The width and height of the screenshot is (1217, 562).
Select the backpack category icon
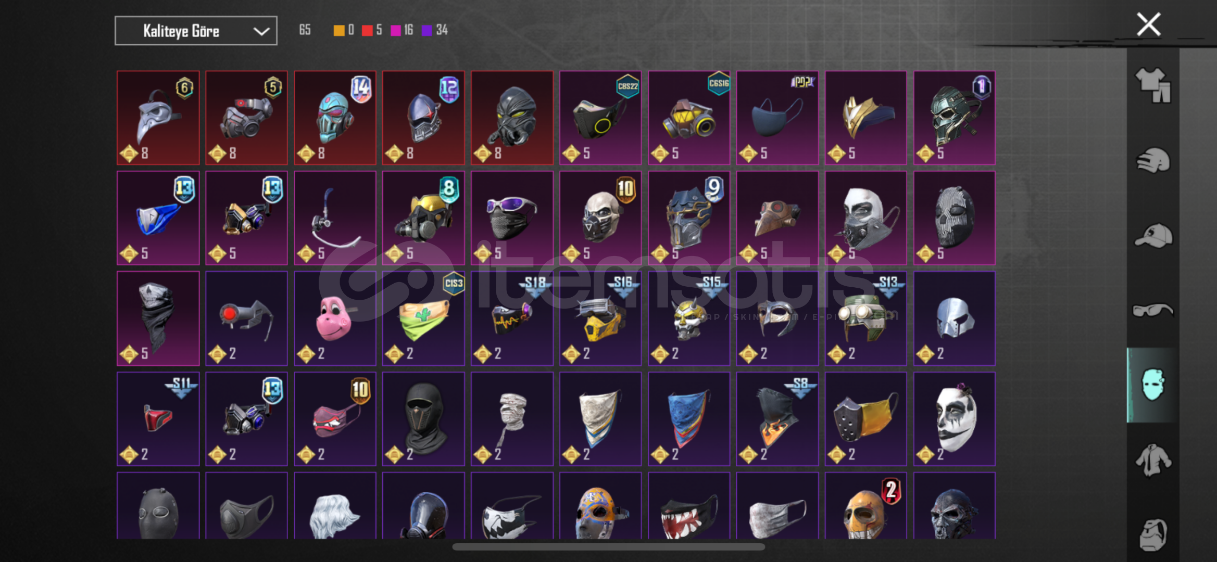point(1153,534)
